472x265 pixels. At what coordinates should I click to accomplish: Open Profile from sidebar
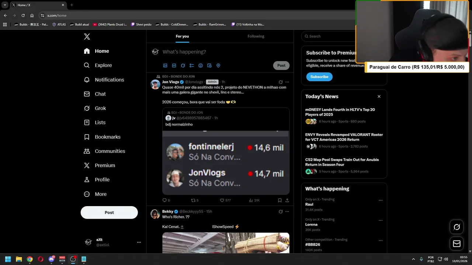97,180
